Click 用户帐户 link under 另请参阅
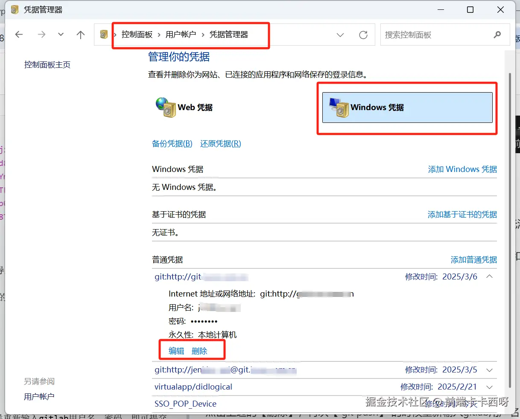This screenshot has width=520, height=419. (39, 397)
